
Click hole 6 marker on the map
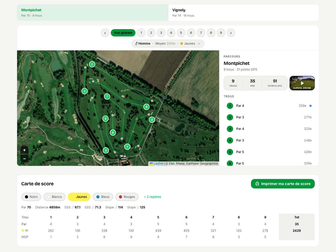coord(146,107)
